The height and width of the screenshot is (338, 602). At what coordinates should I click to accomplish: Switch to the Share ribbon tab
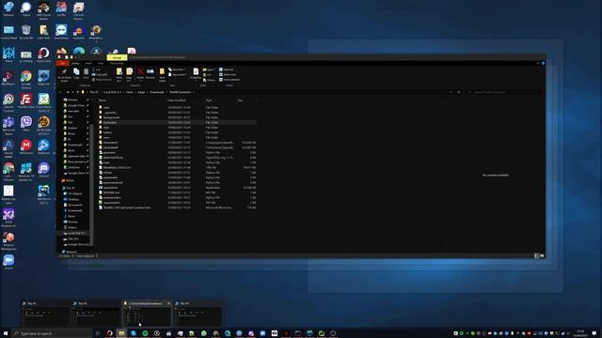coord(88,63)
